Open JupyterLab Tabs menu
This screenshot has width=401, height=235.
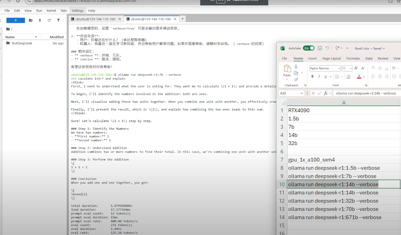click(x=64, y=11)
